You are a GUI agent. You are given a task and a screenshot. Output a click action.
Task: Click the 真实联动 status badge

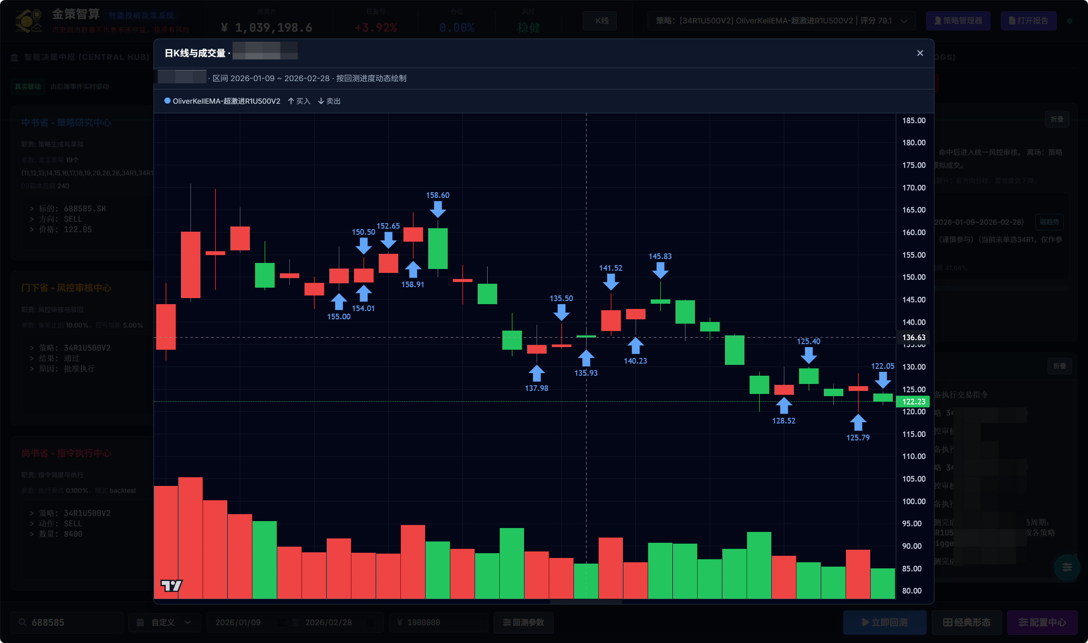tap(28, 87)
